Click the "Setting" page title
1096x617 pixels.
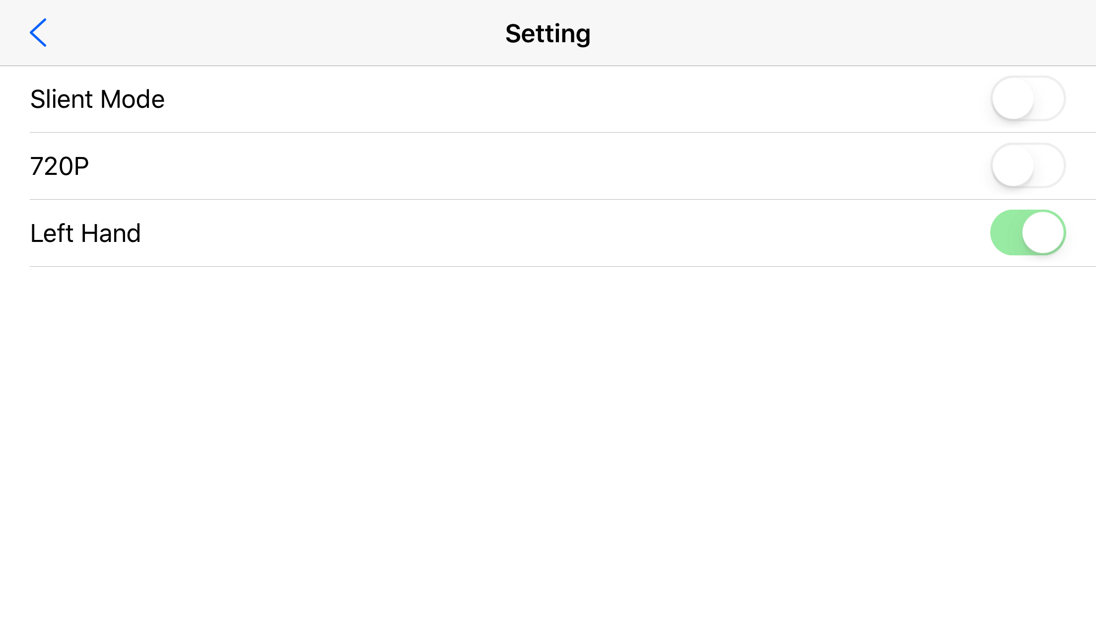pos(548,34)
